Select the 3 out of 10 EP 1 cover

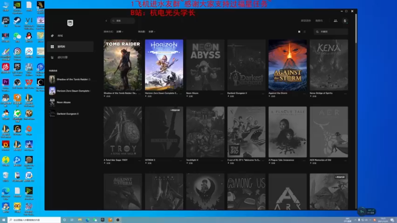point(246,132)
